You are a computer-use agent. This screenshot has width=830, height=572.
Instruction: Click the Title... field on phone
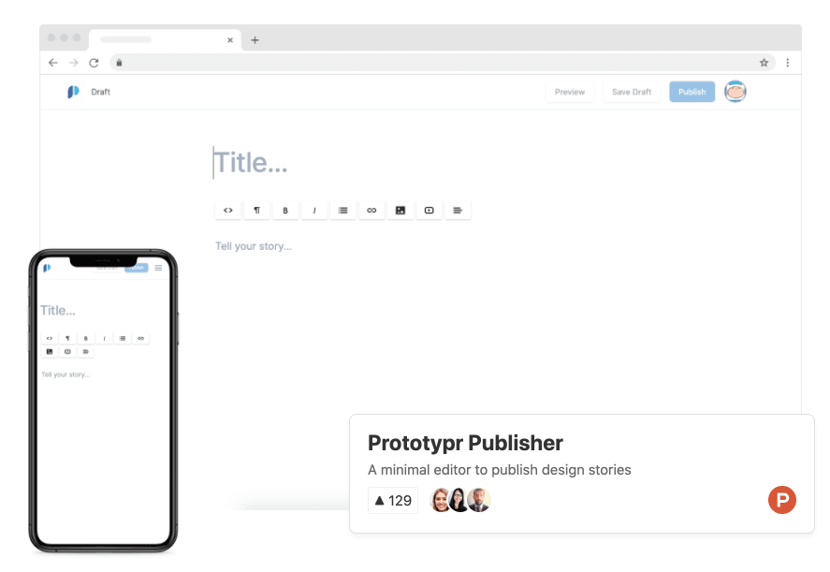(58, 311)
